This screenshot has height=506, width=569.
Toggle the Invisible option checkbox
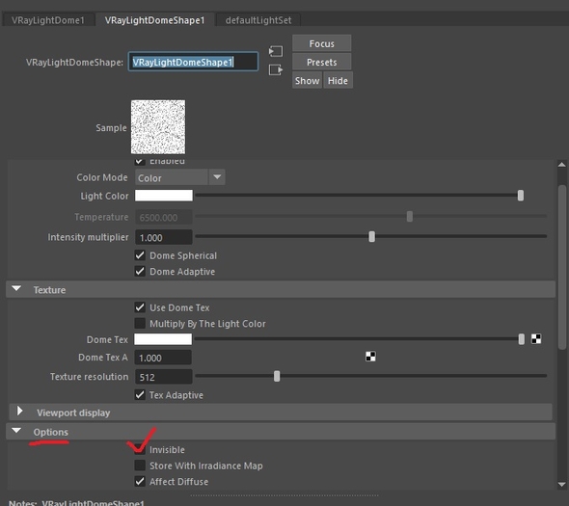(140, 450)
